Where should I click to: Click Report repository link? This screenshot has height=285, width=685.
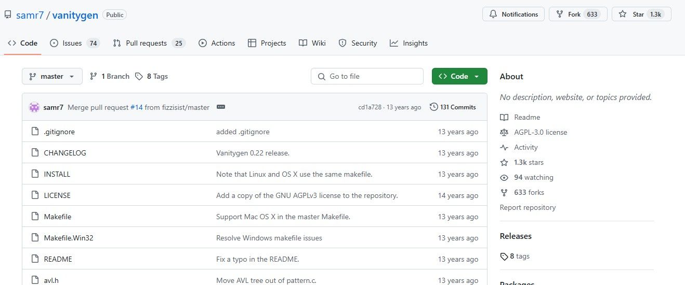(528, 207)
